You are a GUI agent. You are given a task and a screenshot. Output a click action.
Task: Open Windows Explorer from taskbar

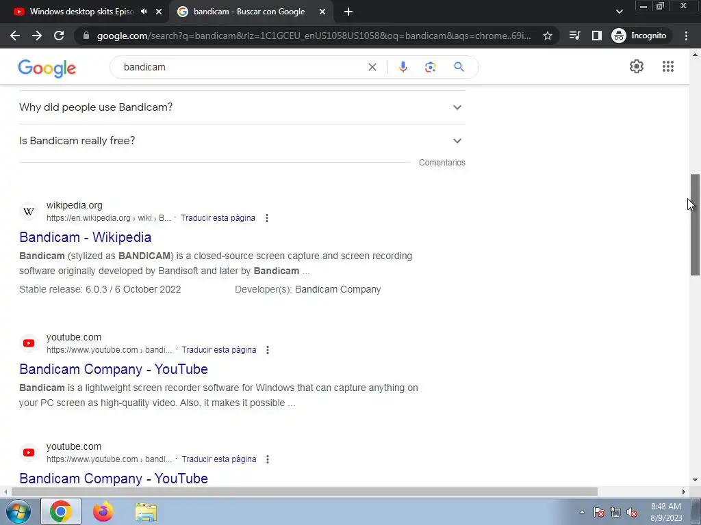click(146, 512)
